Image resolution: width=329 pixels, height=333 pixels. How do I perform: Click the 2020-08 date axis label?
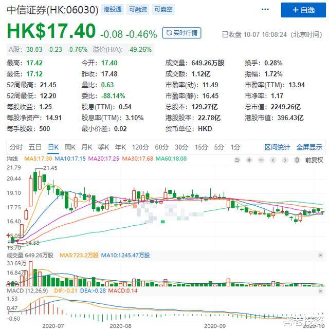[x=120, y=326]
